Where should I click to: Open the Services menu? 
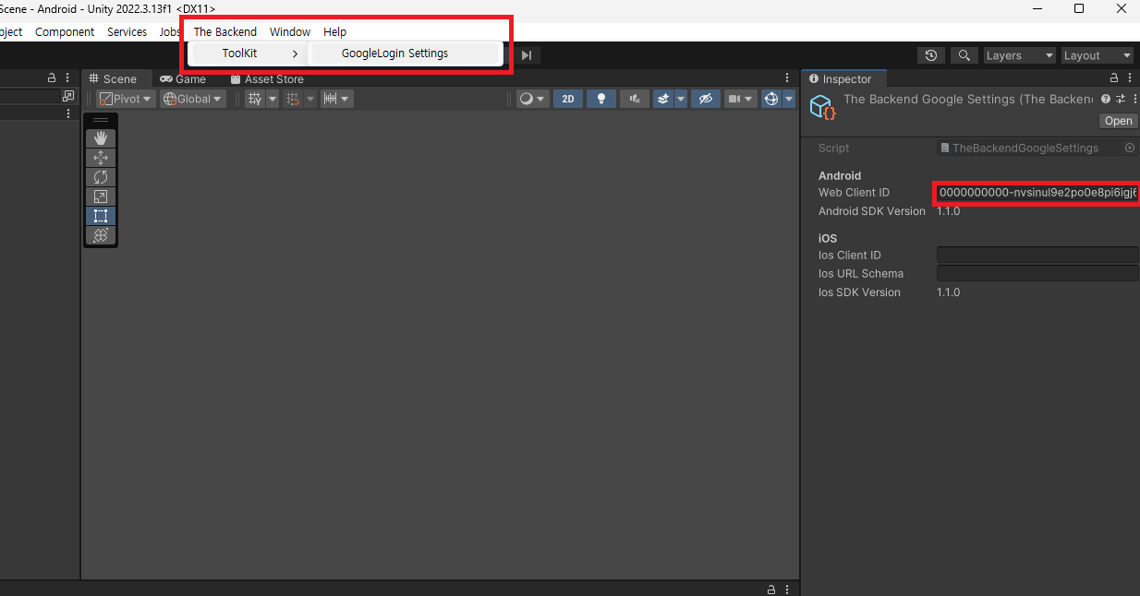[x=127, y=31]
